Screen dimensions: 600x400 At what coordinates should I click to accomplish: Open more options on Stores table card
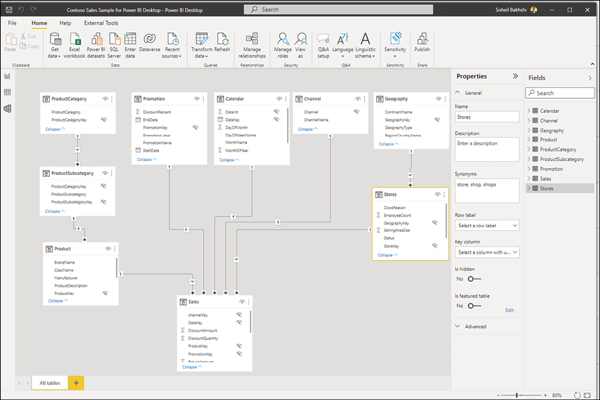tap(444, 195)
